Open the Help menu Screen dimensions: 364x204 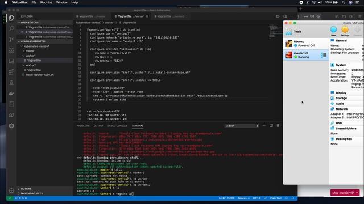click(x=75, y=2)
